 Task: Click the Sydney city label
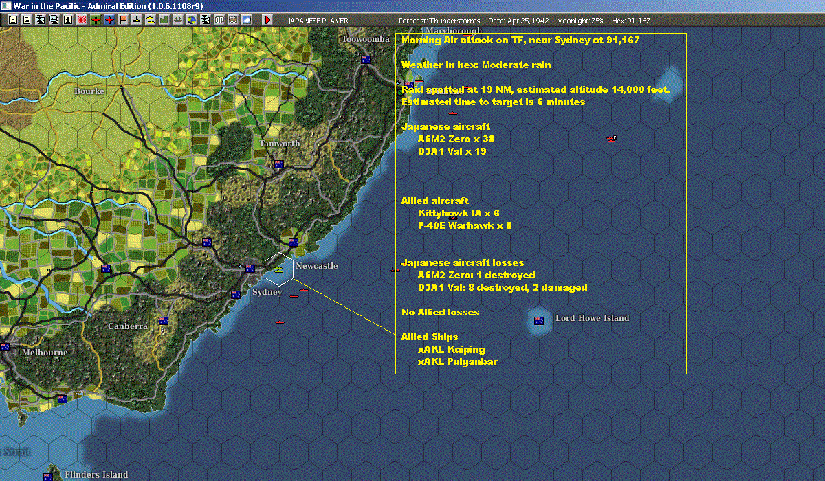tap(267, 292)
